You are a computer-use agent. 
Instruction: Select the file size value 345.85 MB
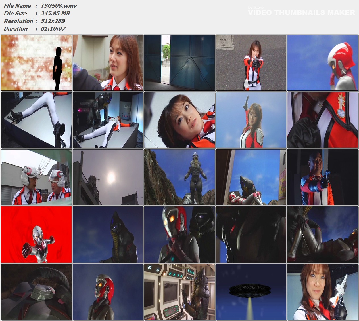coord(55,13)
